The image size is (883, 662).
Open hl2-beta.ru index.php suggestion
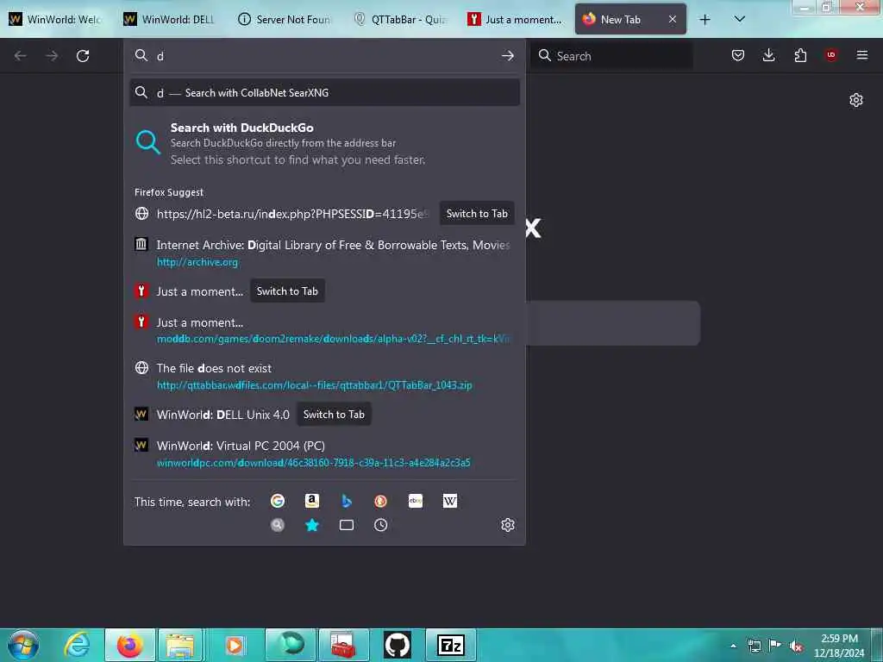pos(292,214)
